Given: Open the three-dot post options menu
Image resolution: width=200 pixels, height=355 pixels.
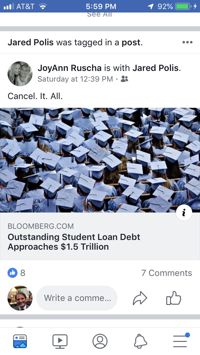Looking at the screenshot, I should pos(187,42).
